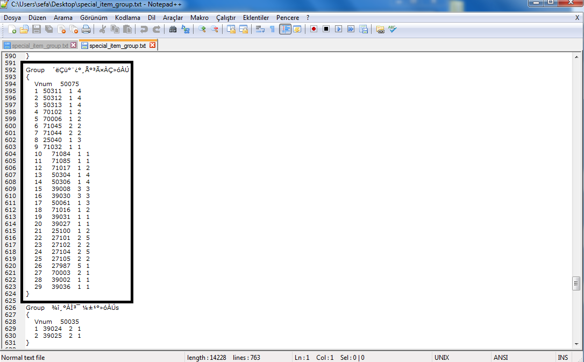Open the Araçlar menu
584x362 pixels.
point(173,18)
